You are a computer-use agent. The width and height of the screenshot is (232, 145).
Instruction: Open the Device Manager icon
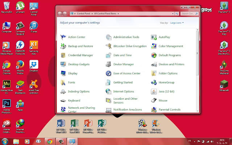tap(109, 64)
